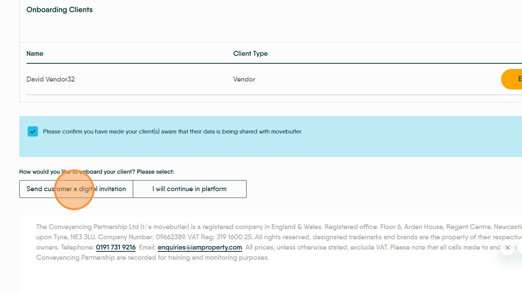Click the orange button in David Vendor32 row
This screenshot has width=522, height=292.
[x=512, y=79]
